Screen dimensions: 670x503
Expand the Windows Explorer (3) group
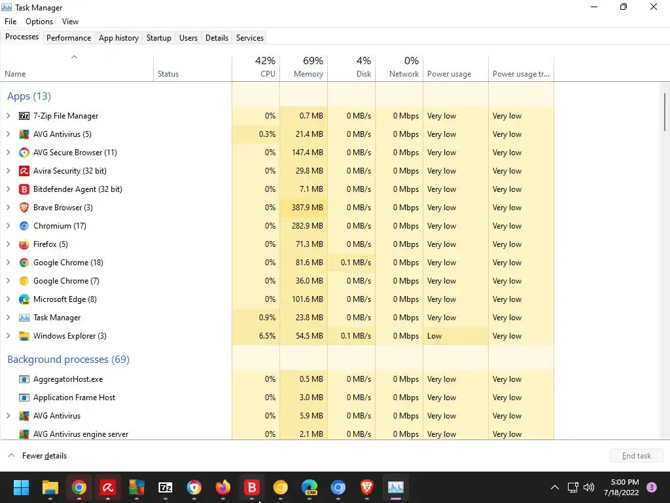8,336
